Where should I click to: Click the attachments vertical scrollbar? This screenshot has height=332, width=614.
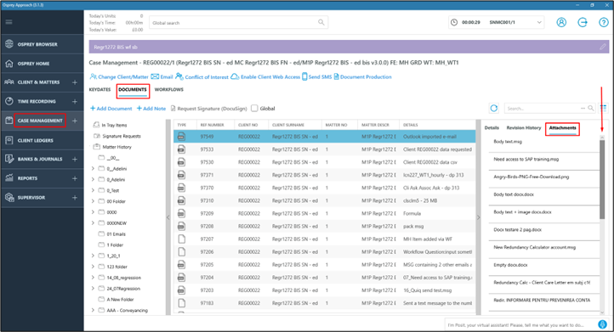602,179
